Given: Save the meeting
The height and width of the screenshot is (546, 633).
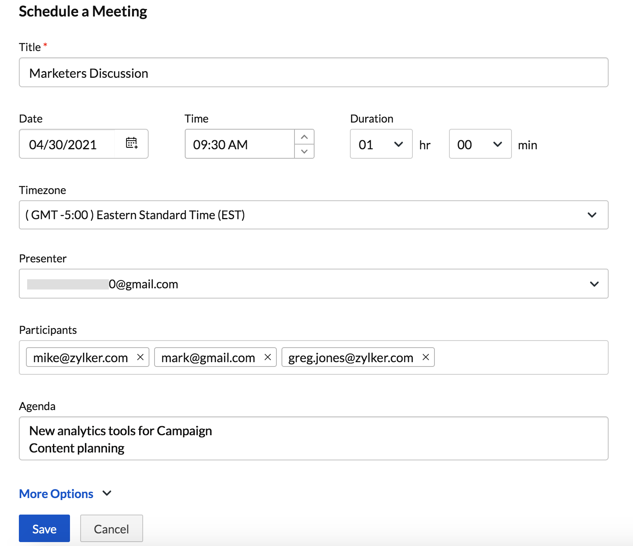Looking at the screenshot, I should (x=44, y=529).
